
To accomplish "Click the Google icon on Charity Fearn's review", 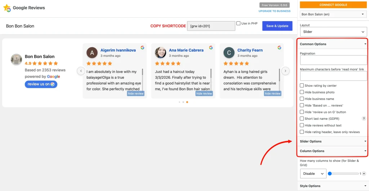I will tap(279, 47).
